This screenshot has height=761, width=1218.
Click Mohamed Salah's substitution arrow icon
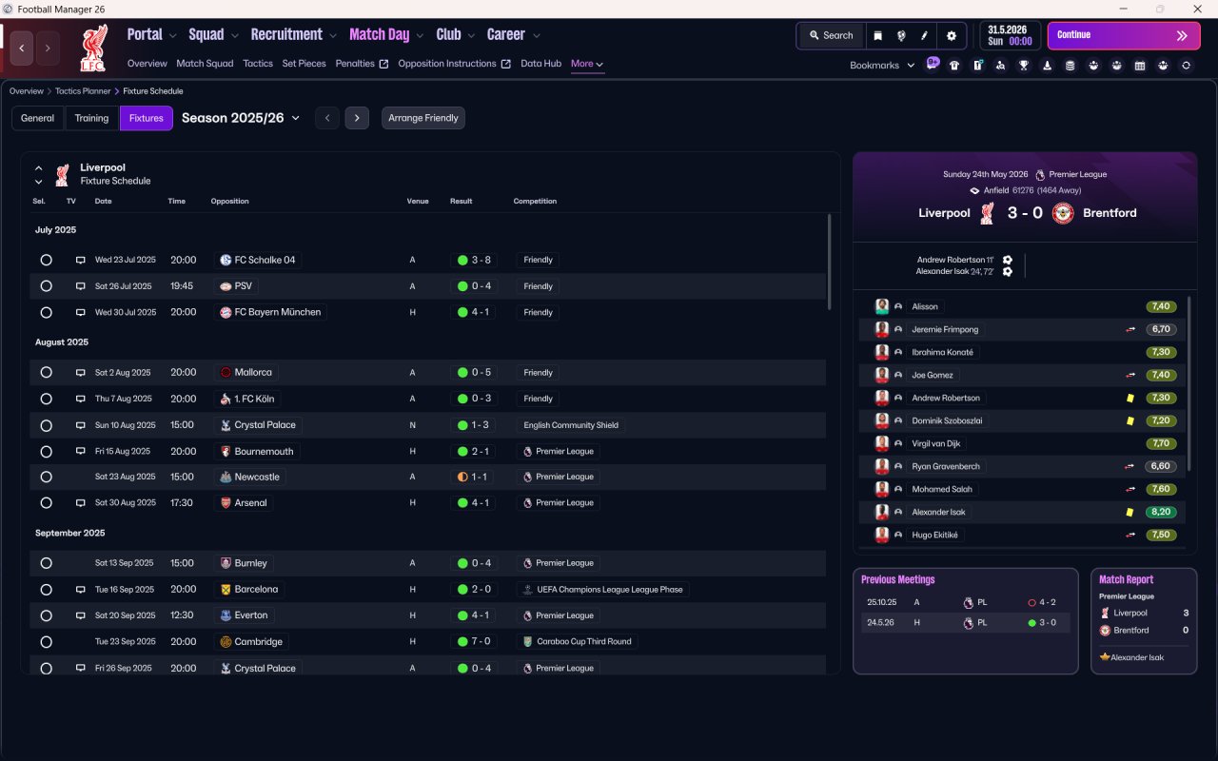pos(1130,489)
